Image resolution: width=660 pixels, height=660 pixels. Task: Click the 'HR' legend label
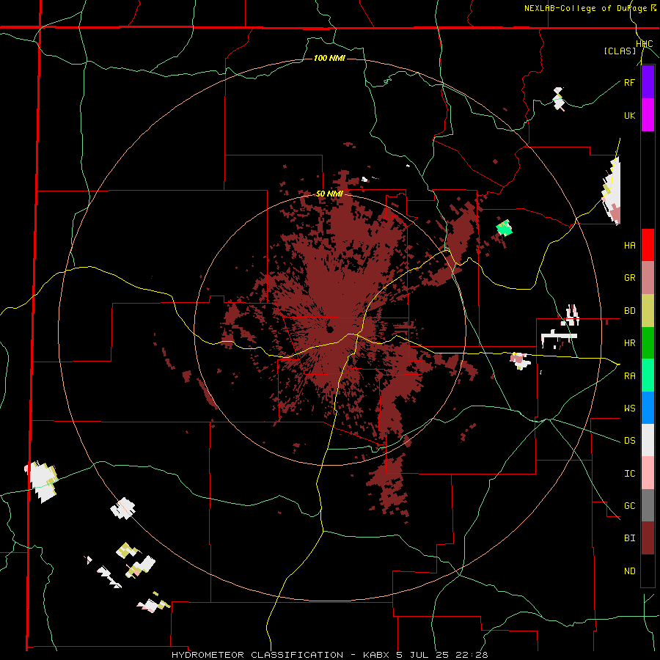click(x=629, y=343)
